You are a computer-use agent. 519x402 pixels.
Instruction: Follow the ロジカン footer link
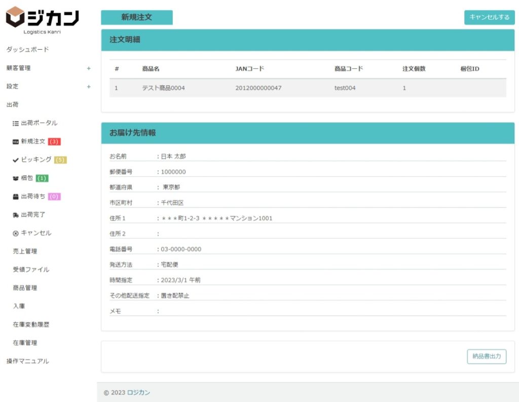(138, 392)
